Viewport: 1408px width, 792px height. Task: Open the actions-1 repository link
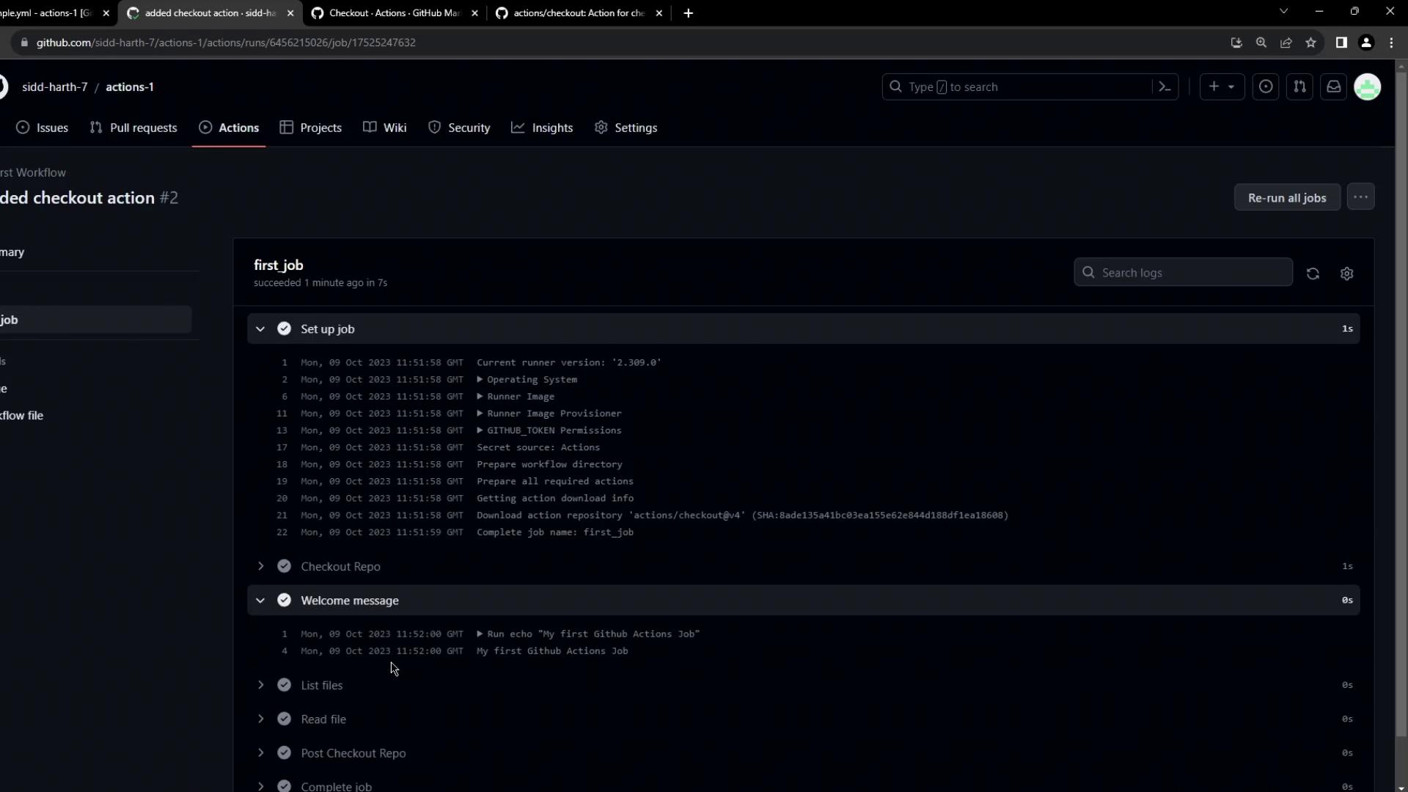coord(130,87)
